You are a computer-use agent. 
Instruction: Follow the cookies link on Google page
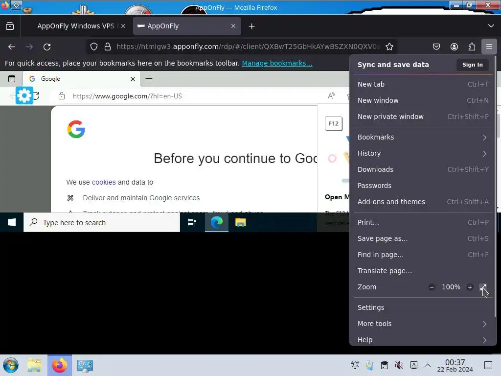[x=104, y=182]
